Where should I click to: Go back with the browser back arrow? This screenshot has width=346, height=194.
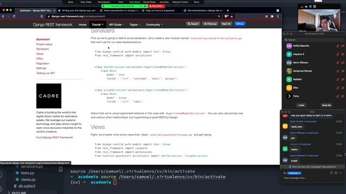(x=3, y=16)
